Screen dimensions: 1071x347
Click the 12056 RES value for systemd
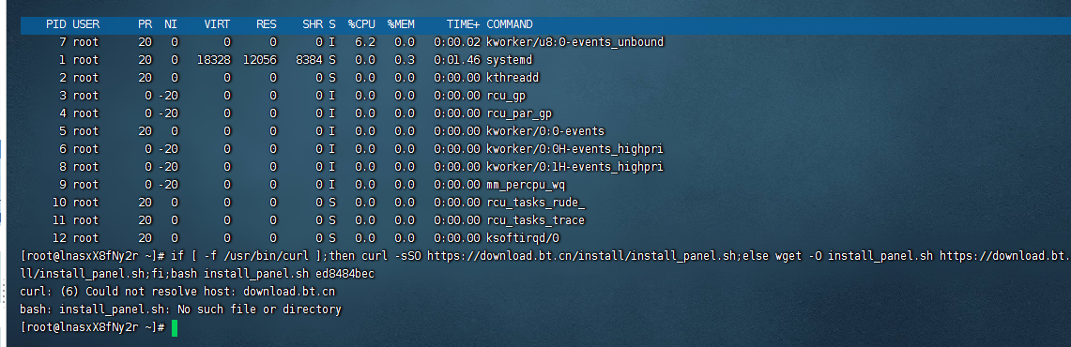click(260, 60)
